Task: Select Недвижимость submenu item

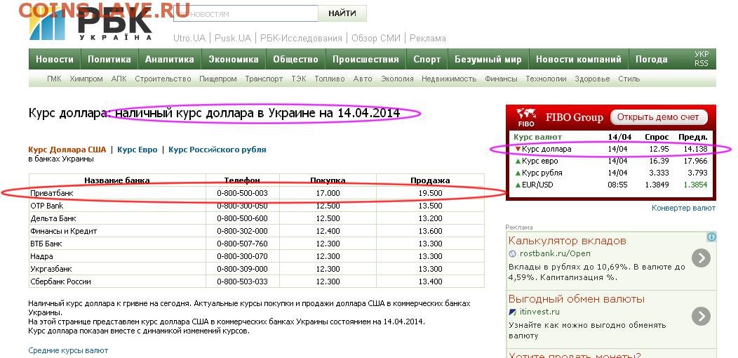Action: coord(449,79)
